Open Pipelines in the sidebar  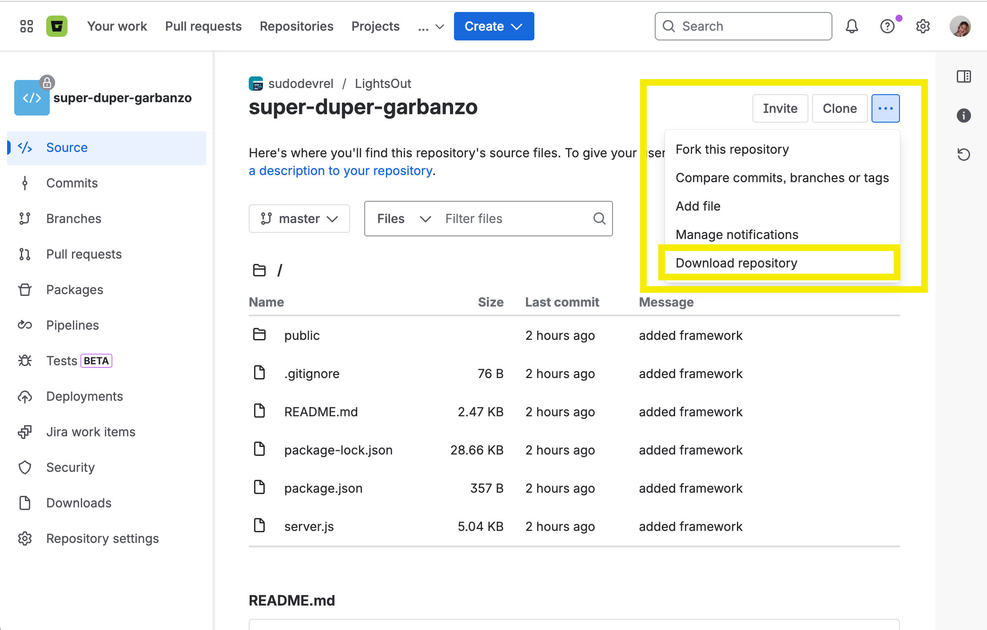point(72,325)
